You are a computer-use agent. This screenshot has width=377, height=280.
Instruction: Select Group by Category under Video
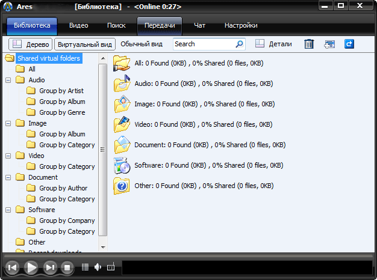(x=67, y=166)
